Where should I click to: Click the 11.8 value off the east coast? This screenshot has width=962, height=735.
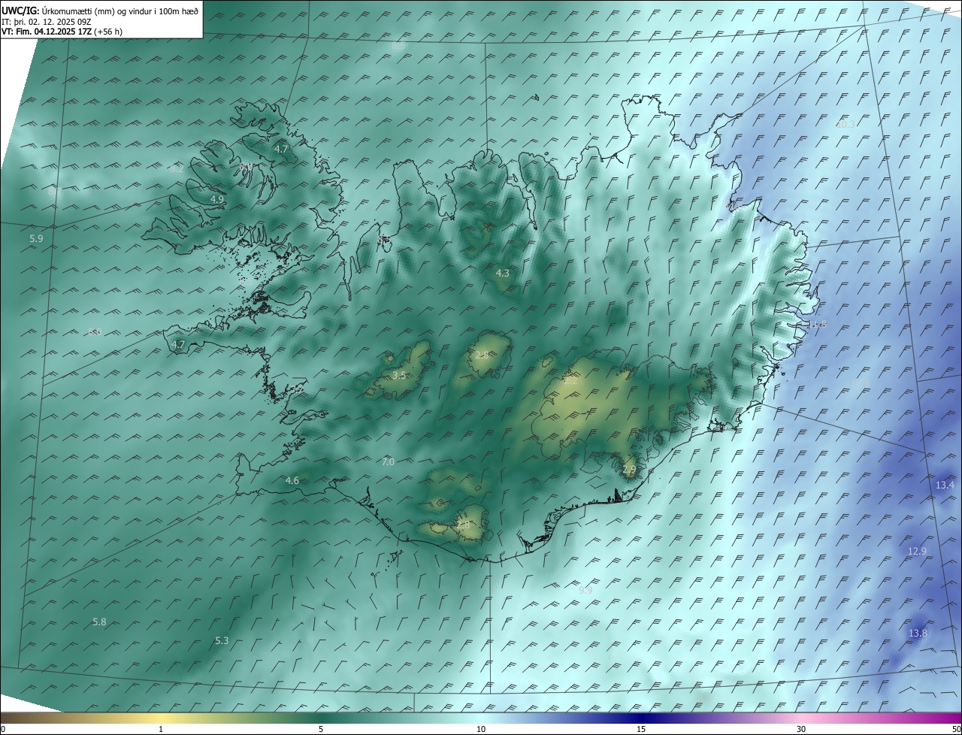tap(817, 325)
